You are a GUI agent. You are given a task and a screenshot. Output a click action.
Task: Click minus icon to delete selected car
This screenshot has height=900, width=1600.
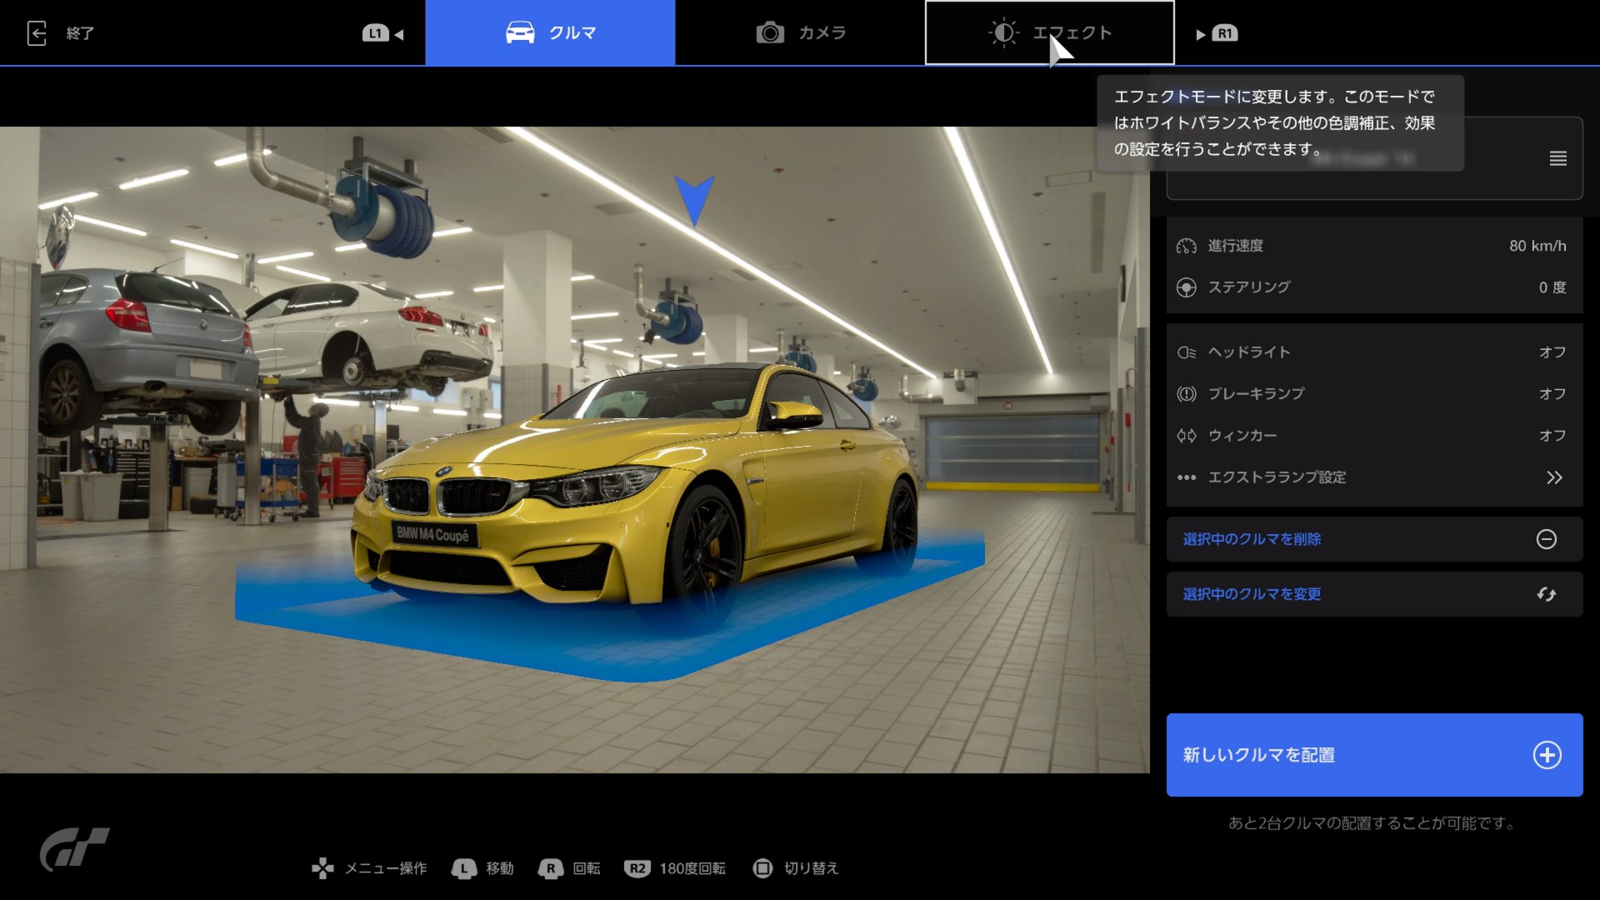click(1546, 539)
